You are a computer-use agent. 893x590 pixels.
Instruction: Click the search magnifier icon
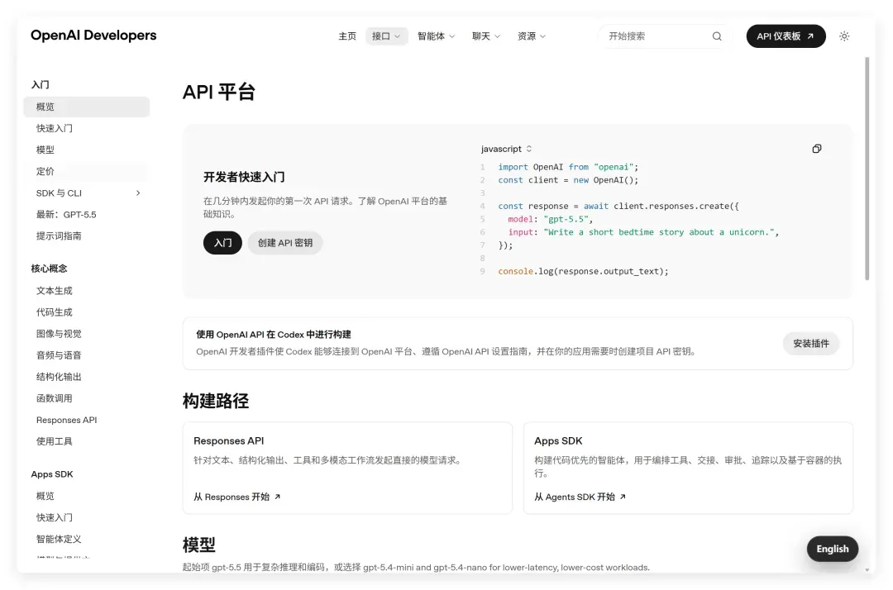click(x=716, y=36)
